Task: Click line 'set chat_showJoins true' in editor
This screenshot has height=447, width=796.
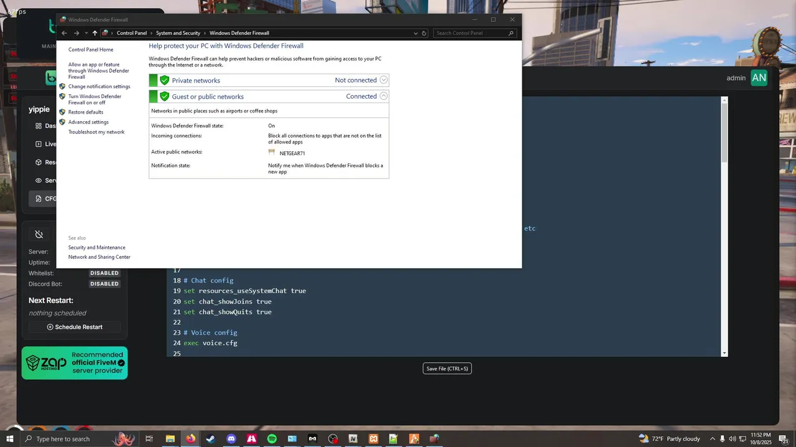Action: (228, 302)
